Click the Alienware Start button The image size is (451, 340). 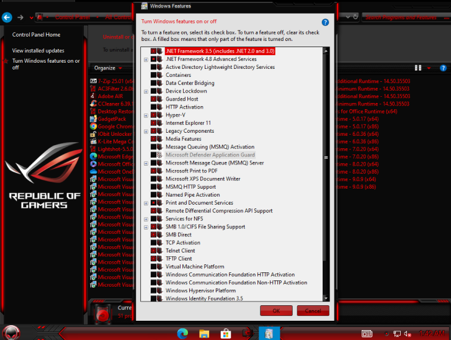[11, 333]
